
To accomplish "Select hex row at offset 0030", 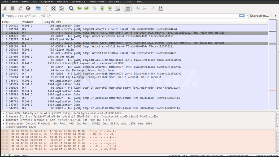I will pos(59,140).
